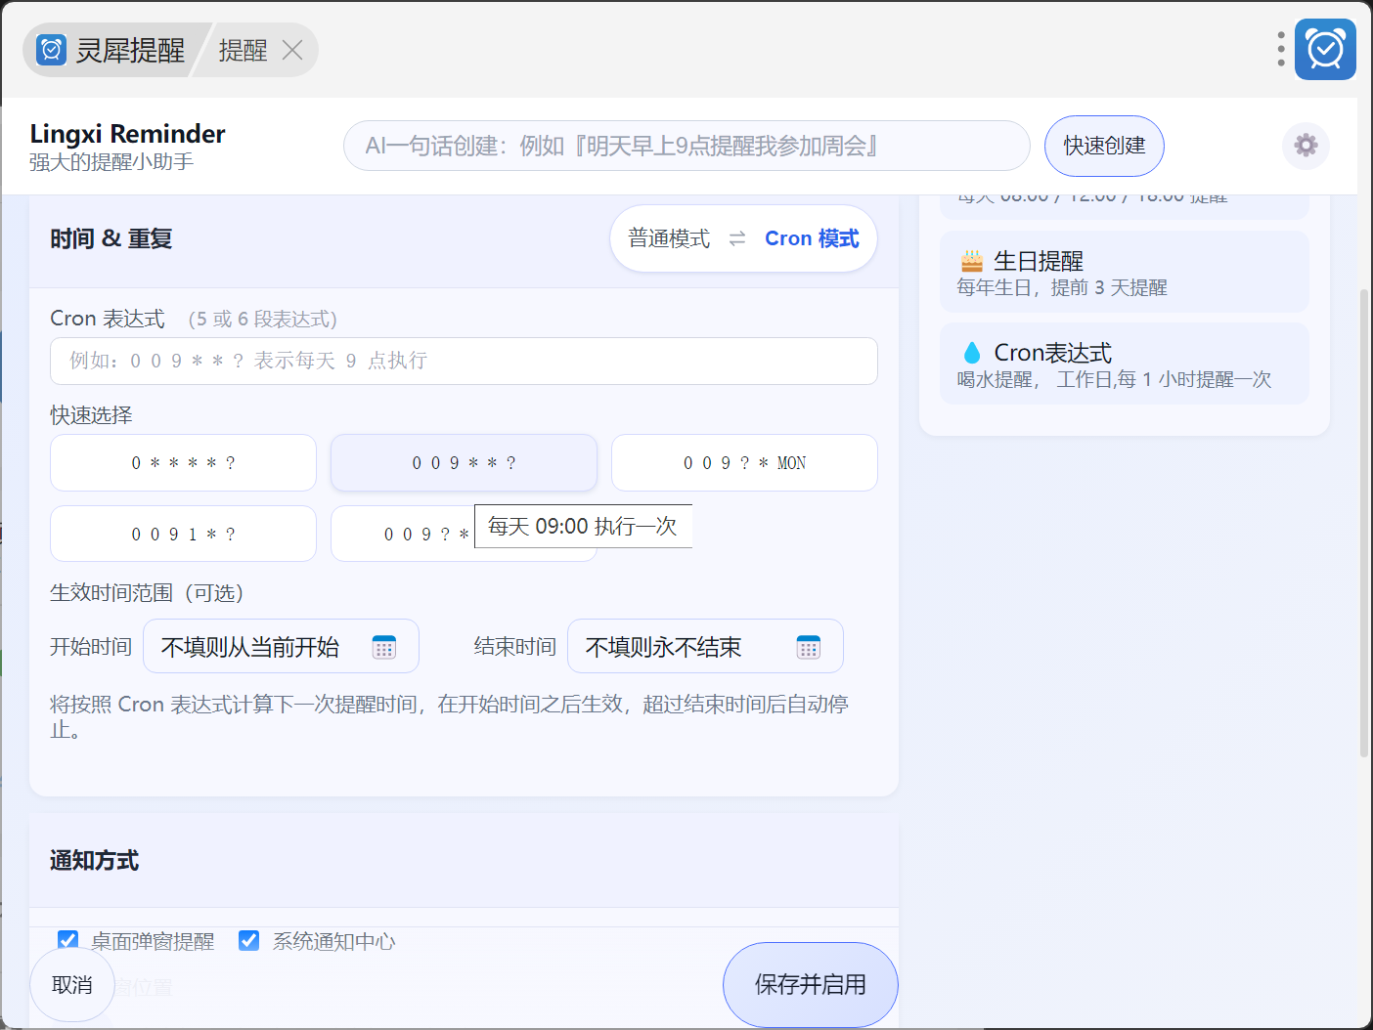Choose the 0 0 9 1 * ? preset
The height and width of the screenshot is (1030, 1373).
[x=183, y=535]
